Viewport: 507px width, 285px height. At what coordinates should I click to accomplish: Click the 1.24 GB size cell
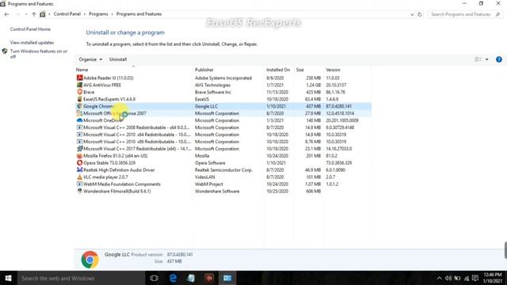pyautogui.click(x=314, y=85)
